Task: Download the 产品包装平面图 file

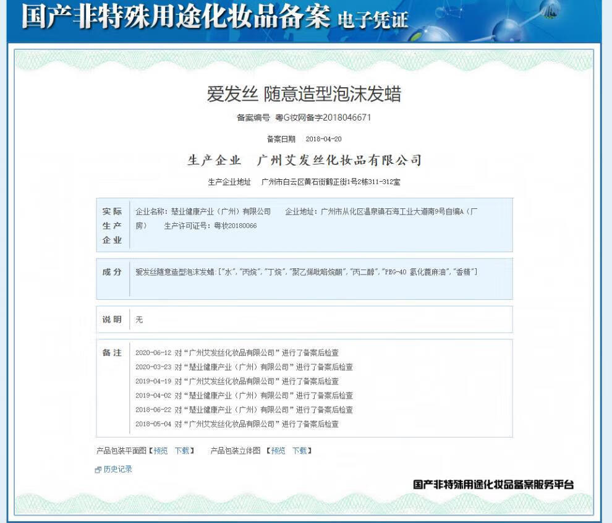Action: (182, 451)
